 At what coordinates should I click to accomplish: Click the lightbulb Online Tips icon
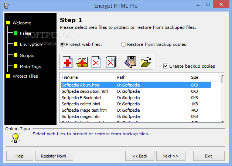(x=16, y=138)
